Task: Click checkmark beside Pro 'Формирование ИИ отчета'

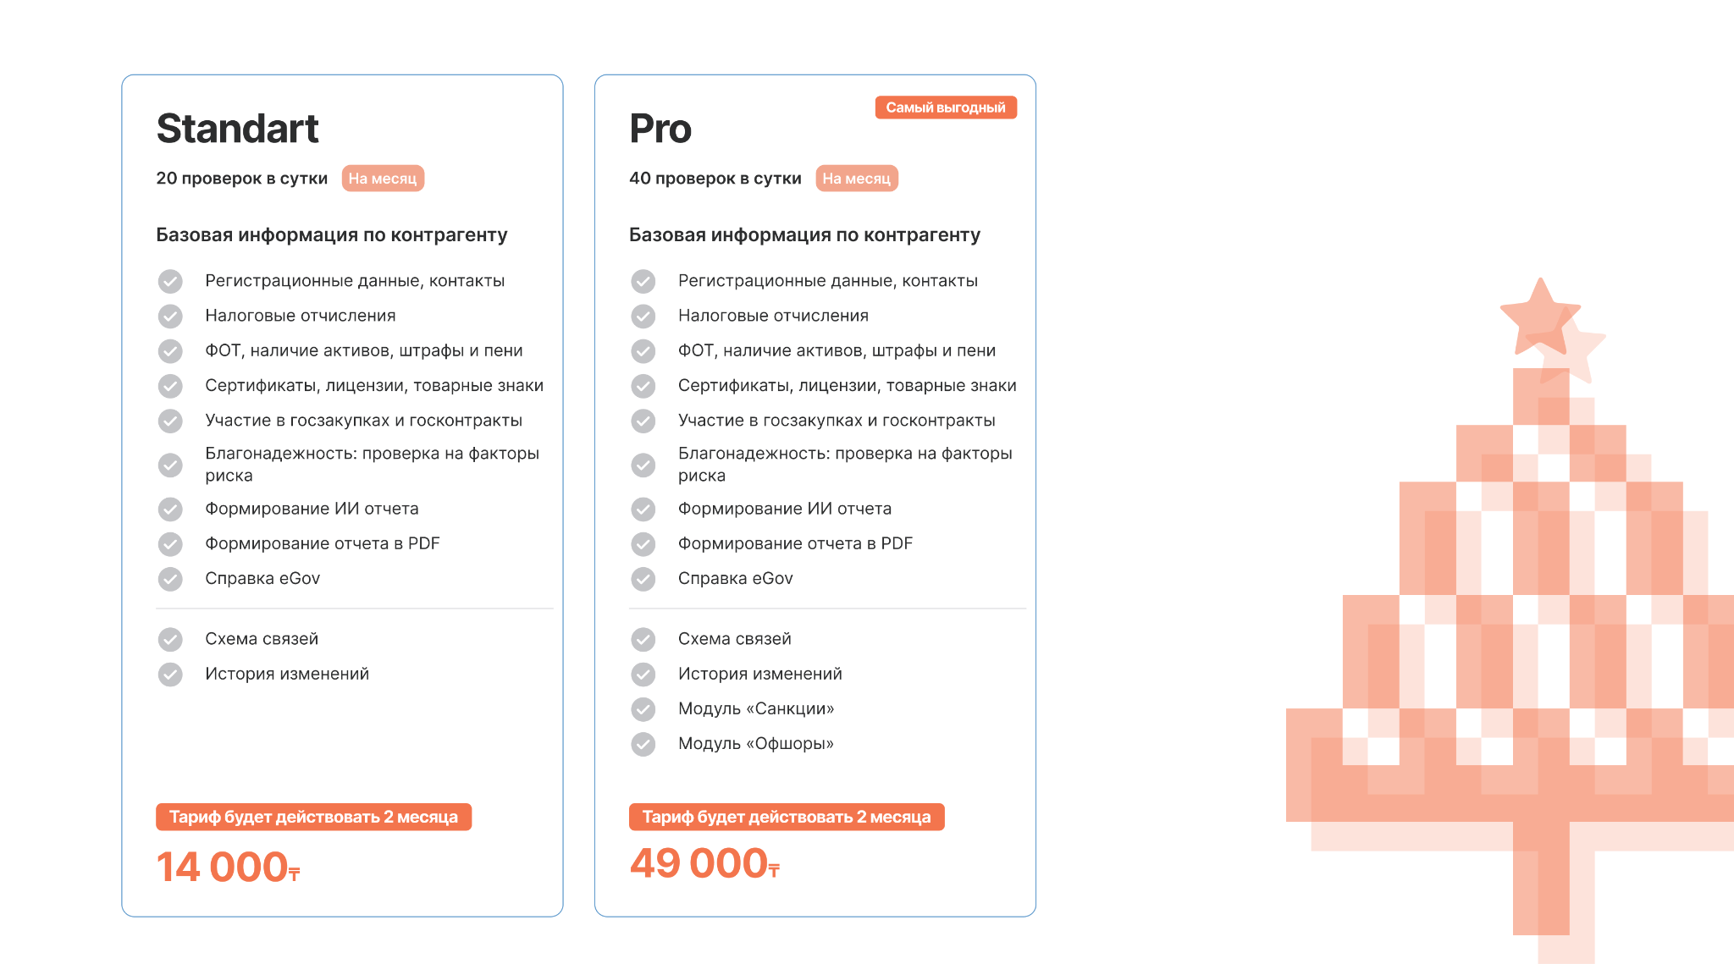Action: 643,510
